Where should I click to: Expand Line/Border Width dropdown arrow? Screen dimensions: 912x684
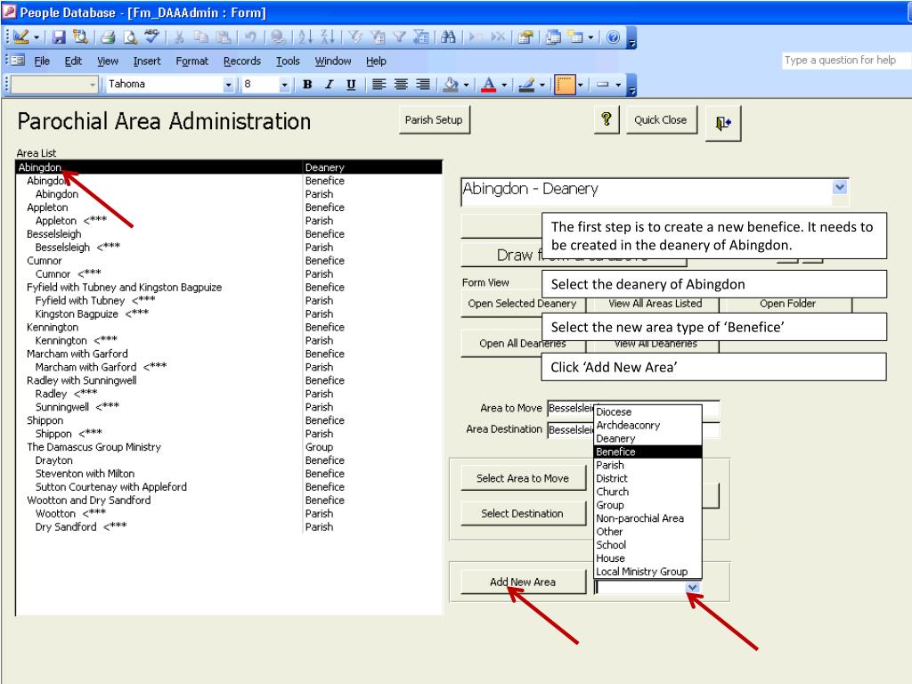[618, 85]
